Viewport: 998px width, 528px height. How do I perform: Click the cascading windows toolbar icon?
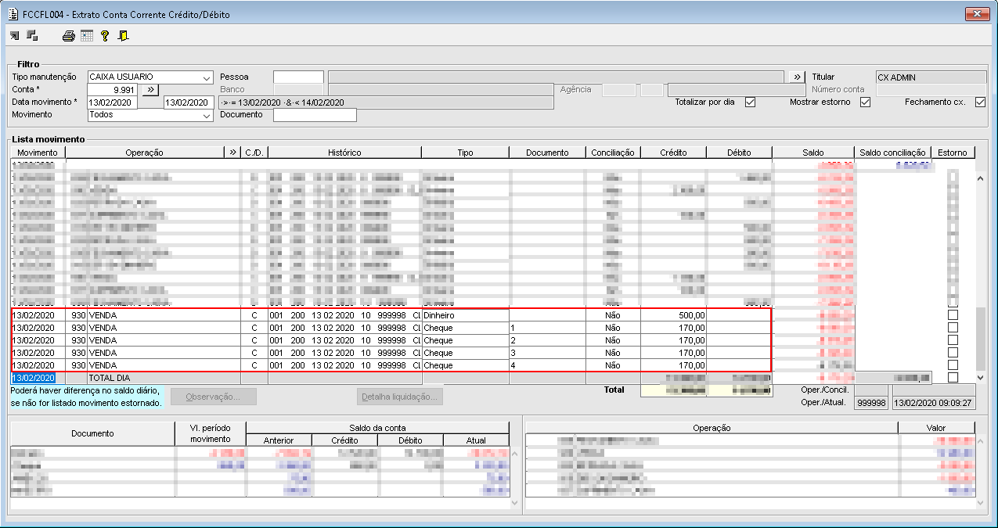point(32,35)
